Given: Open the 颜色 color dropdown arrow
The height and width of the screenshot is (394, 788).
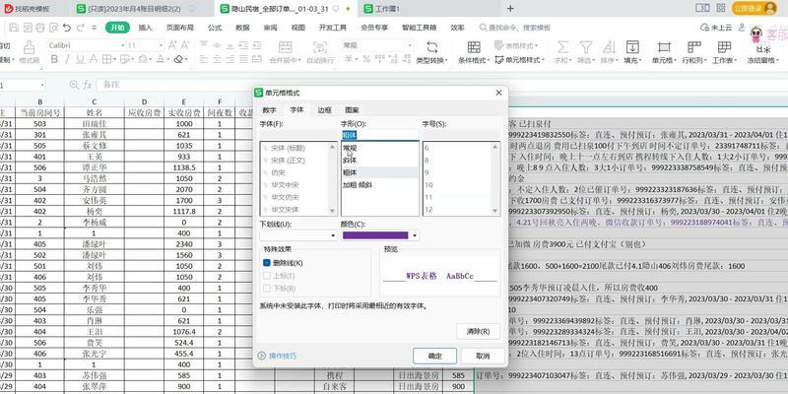Looking at the screenshot, I should [415, 235].
